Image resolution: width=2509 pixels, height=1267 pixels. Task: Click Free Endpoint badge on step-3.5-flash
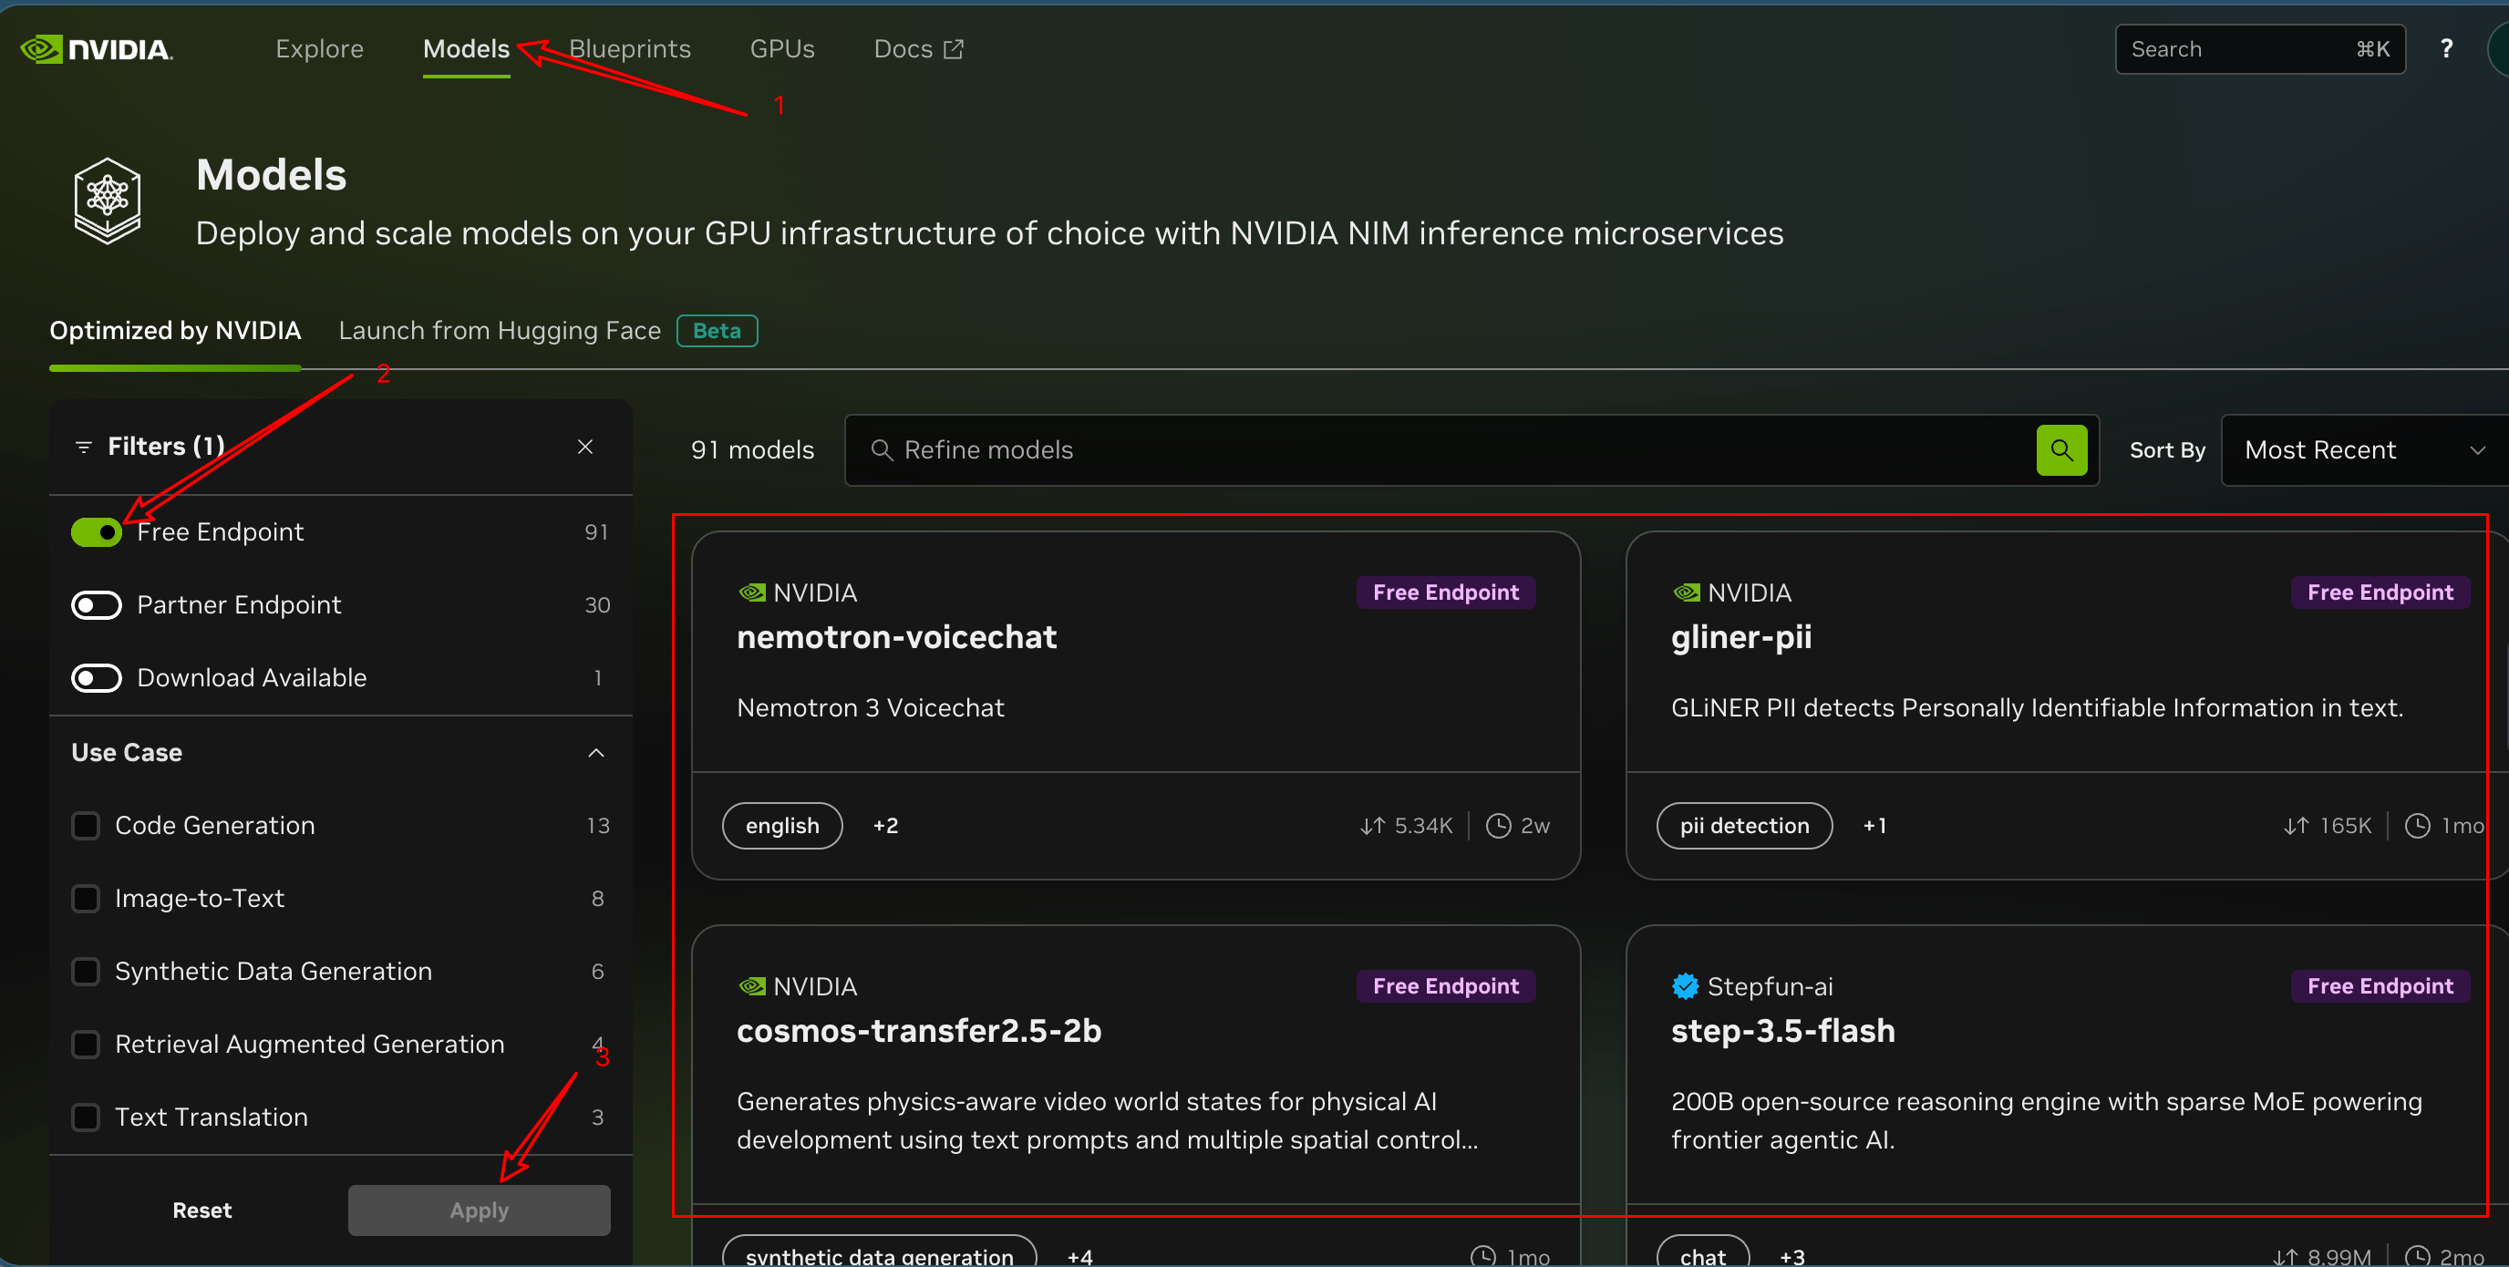pyautogui.click(x=2380, y=985)
